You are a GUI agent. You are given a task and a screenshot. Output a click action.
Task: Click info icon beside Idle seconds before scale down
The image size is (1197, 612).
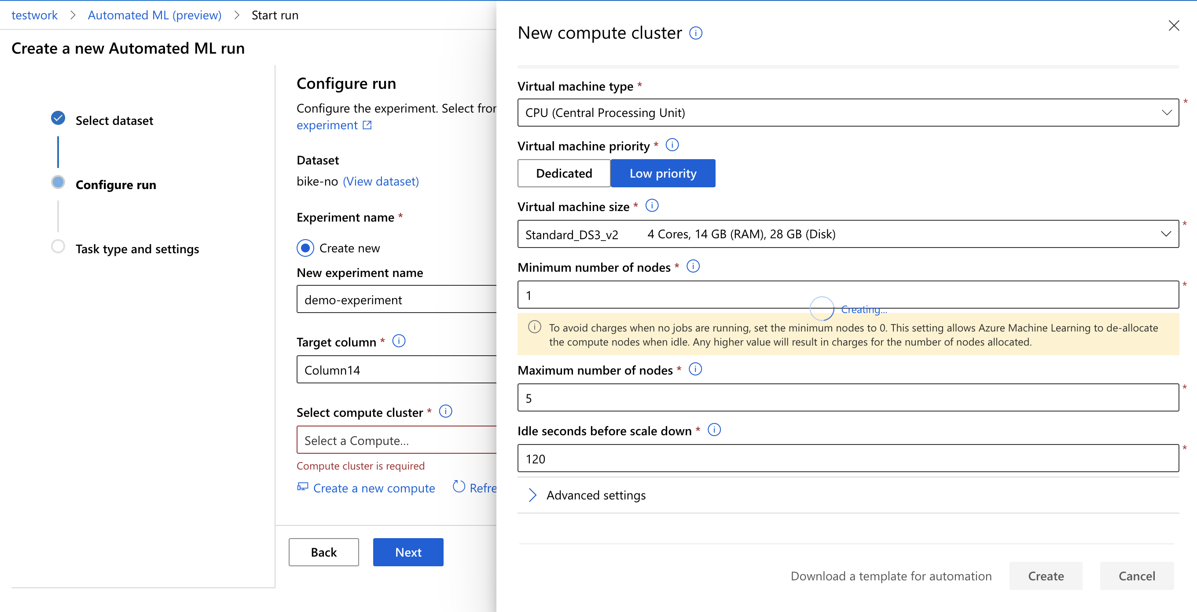coord(714,430)
